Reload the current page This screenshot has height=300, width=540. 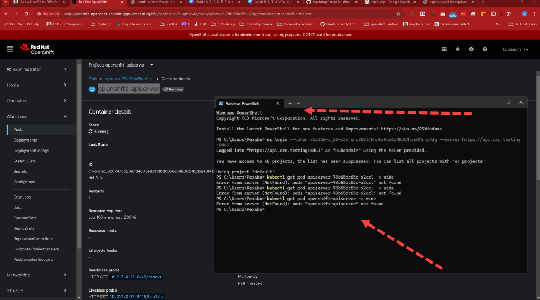(26, 14)
